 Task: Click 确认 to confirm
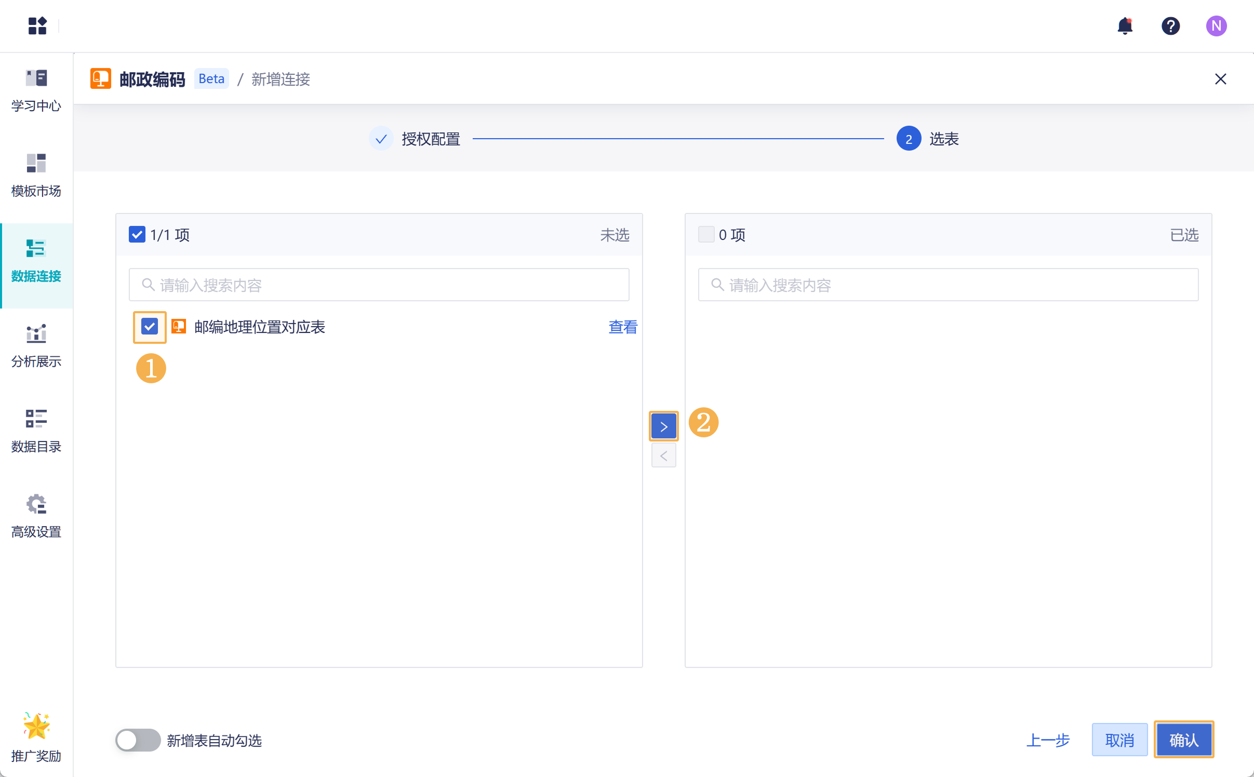[x=1183, y=740]
